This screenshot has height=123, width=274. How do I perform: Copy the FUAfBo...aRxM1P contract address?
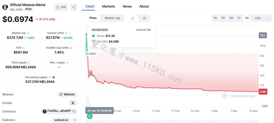74,111
